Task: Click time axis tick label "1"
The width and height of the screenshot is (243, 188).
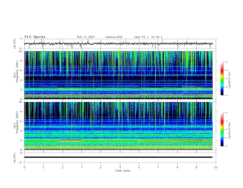Action: point(43,167)
